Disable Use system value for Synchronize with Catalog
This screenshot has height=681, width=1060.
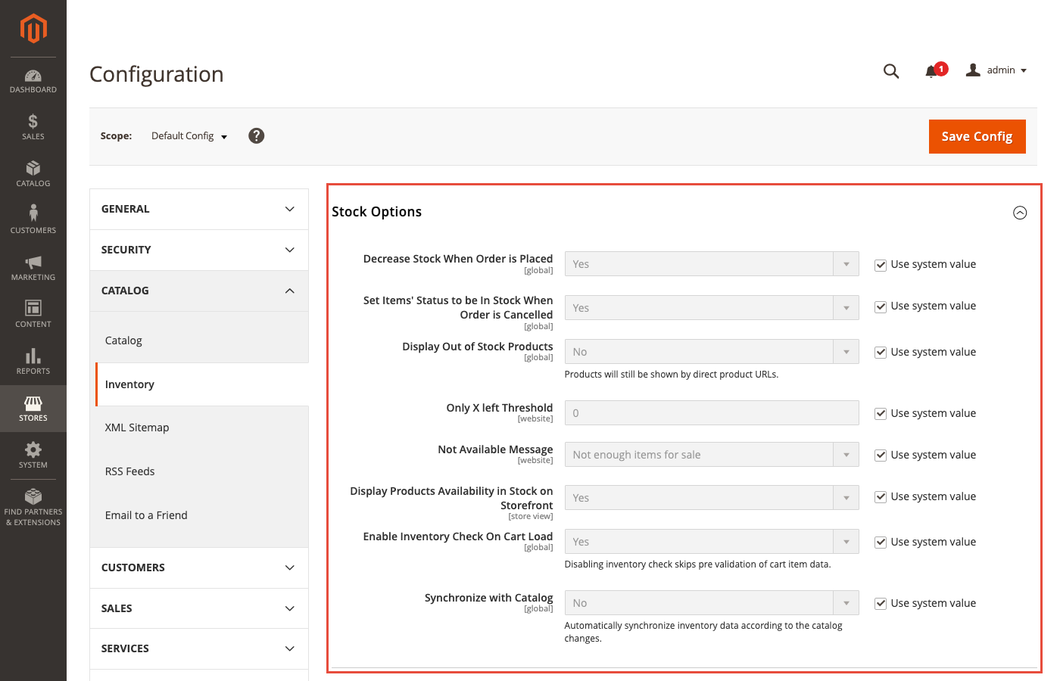tap(881, 603)
